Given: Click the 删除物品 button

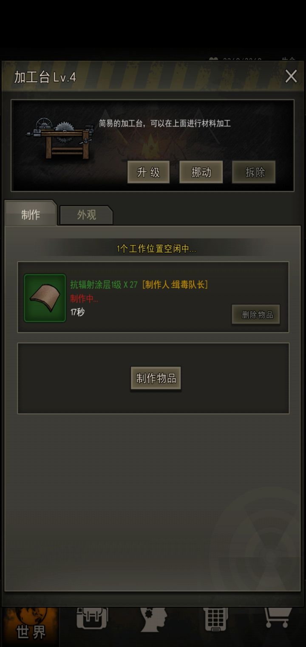Looking at the screenshot, I should (256, 315).
